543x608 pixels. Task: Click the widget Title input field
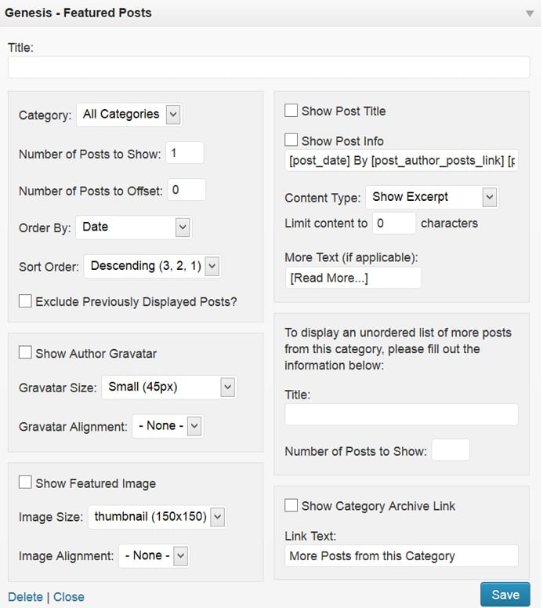[269, 67]
